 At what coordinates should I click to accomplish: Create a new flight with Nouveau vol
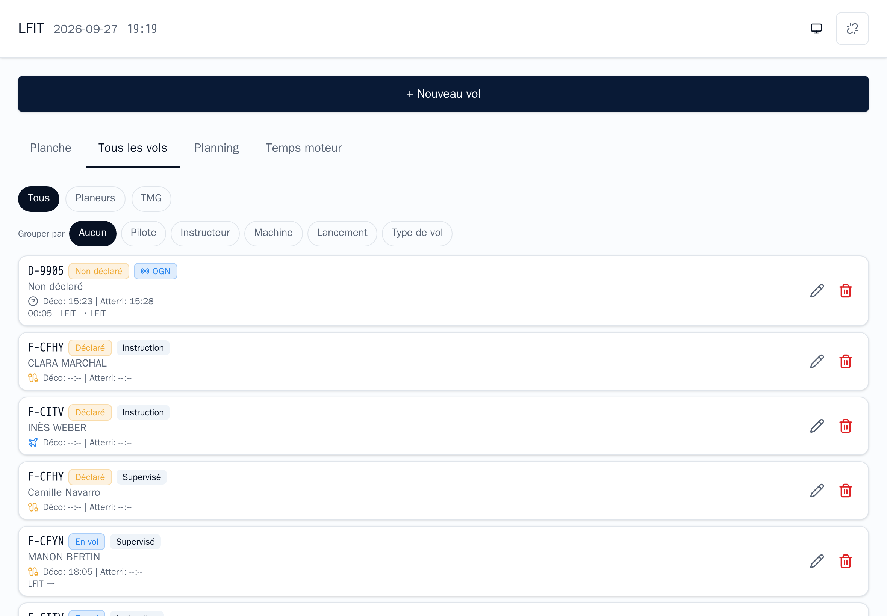(x=443, y=94)
